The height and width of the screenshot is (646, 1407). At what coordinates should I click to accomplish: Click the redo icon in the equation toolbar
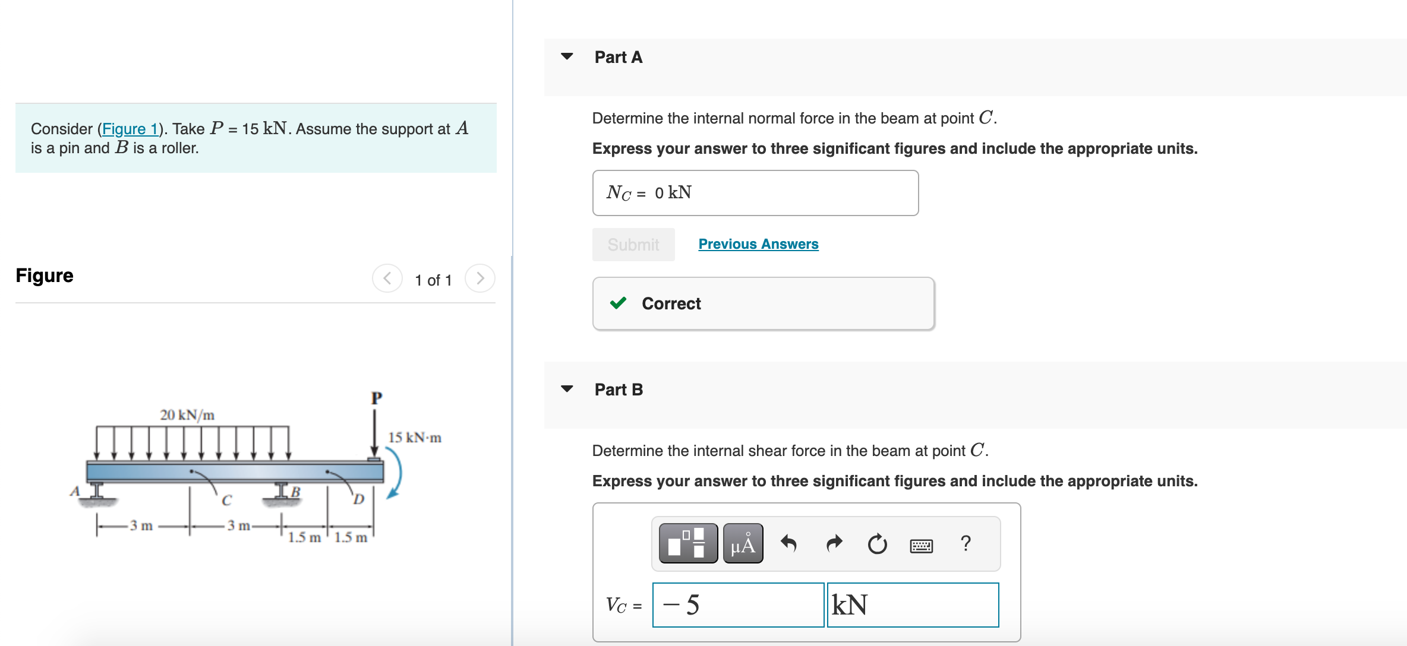(834, 543)
